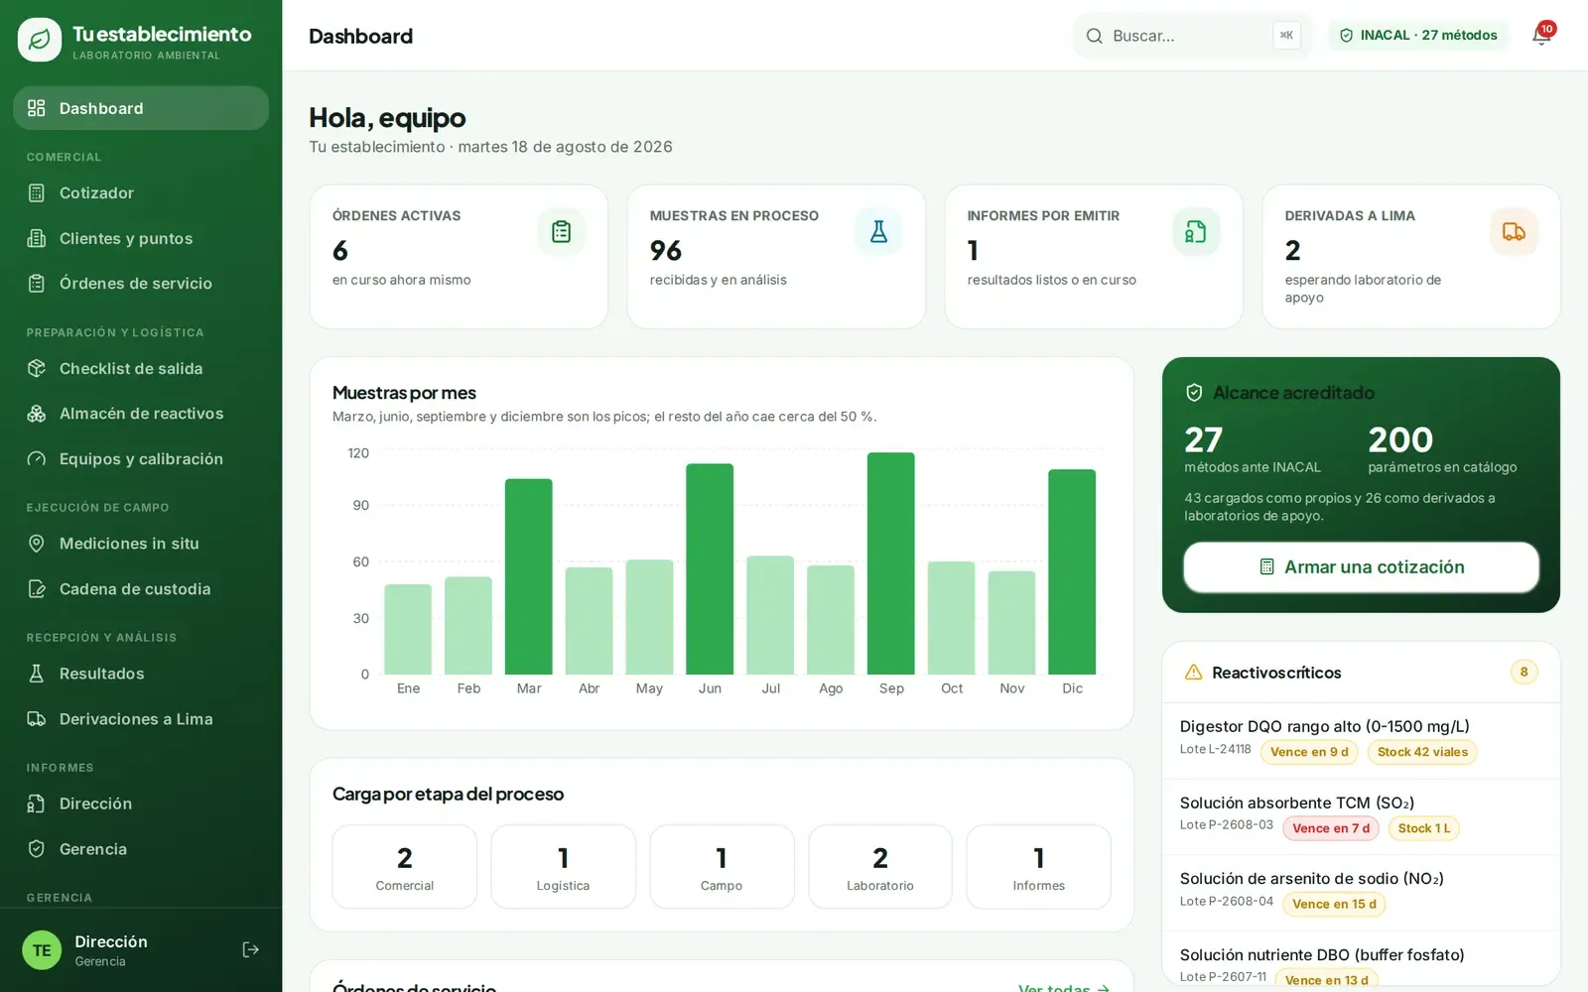Click the INACAL 27 métodos badge
This screenshot has width=1588, height=992.
pos(1418,36)
